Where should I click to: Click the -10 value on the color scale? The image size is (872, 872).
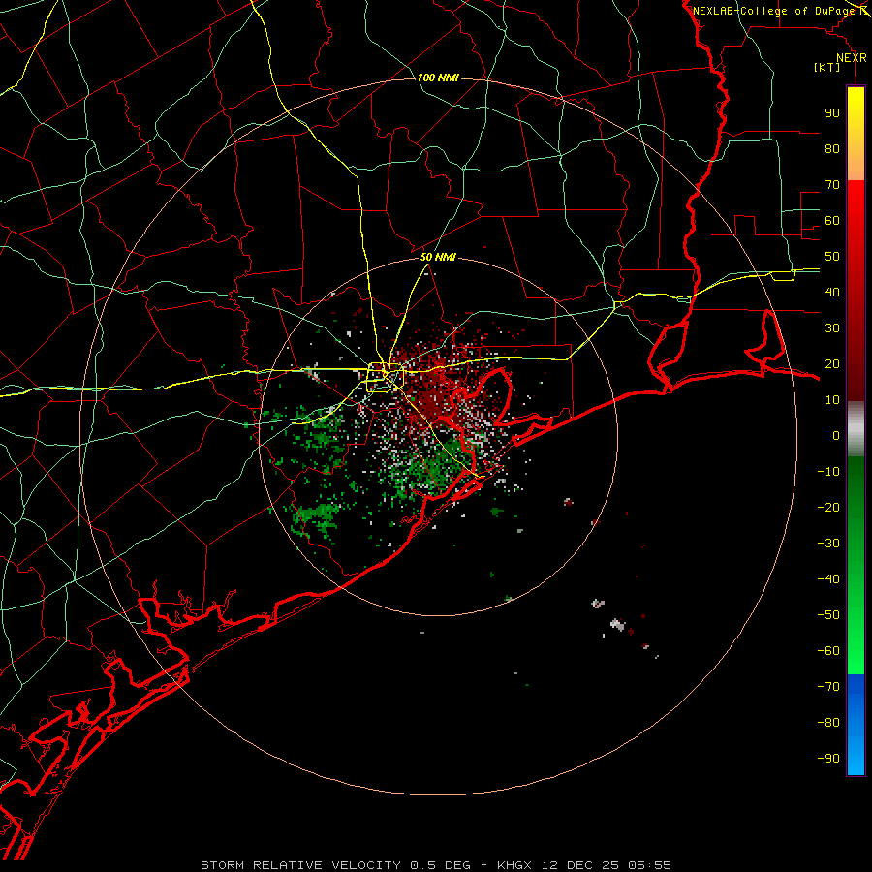coord(828,472)
